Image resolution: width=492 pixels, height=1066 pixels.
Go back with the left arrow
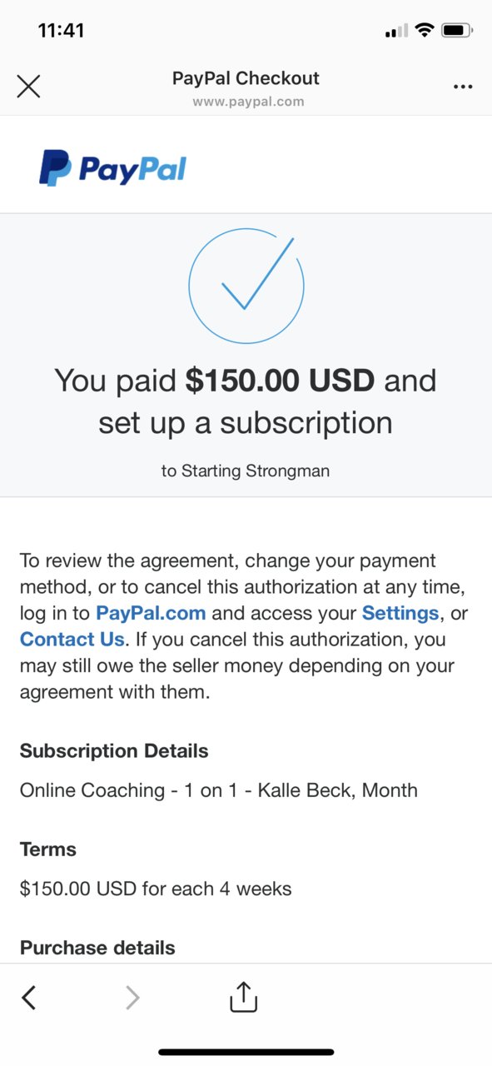tap(28, 997)
